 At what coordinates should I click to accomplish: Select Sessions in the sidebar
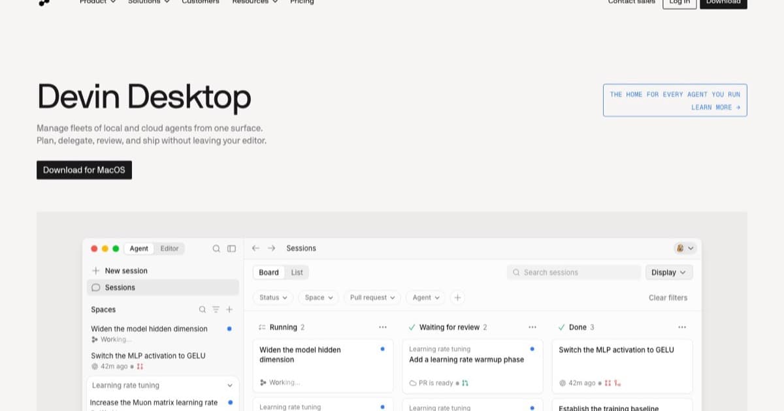tap(163, 288)
